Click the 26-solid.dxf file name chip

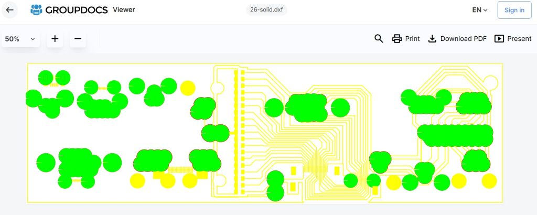pyautogui.click(x=267, y=9)
